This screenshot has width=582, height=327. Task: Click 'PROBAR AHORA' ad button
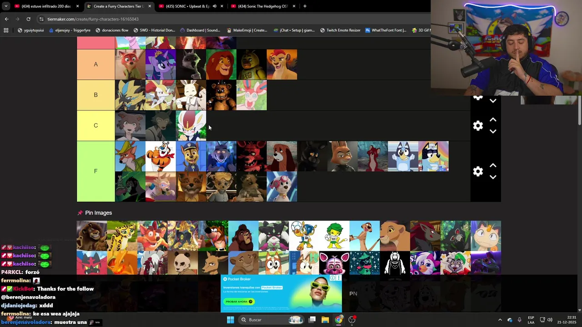pos(239,302)
